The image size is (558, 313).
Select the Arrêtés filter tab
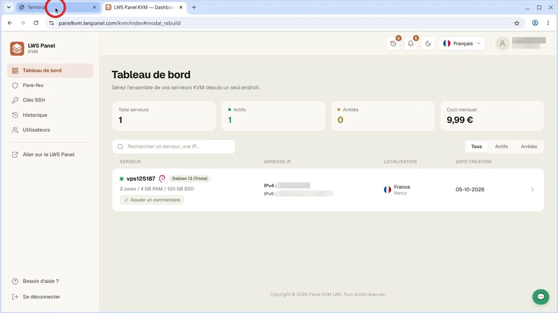point(529,147)
